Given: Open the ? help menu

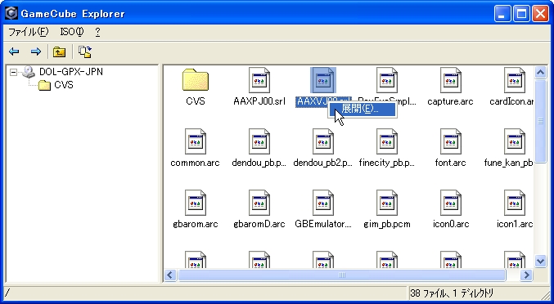Looking at the screenshot, I should (x=97, y=32).
